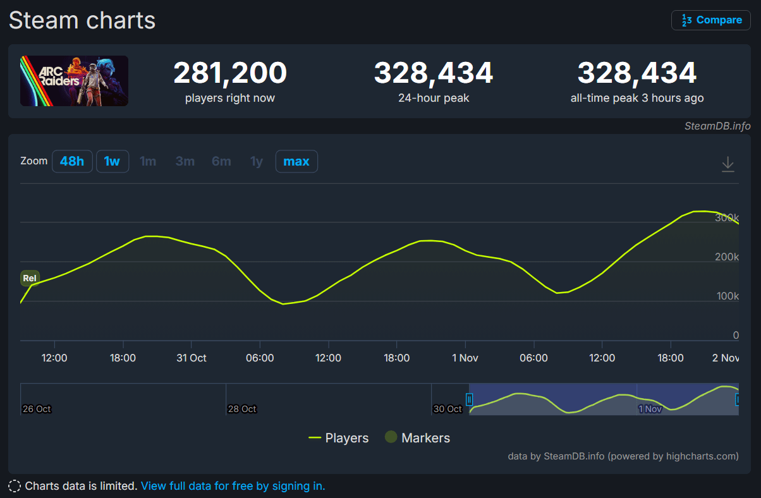Click the green Markers legend circle
Screen dimensions: 761x498
(x=391, y=437)
